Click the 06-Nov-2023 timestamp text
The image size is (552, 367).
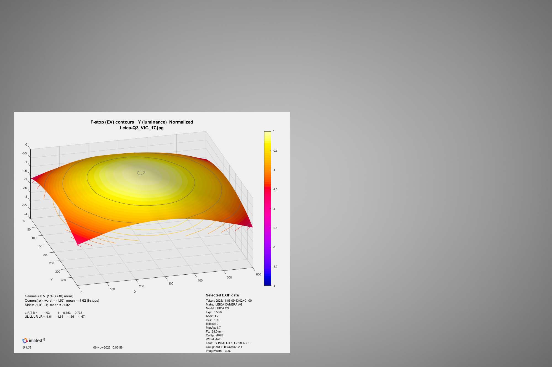click(x=108, y=347)
